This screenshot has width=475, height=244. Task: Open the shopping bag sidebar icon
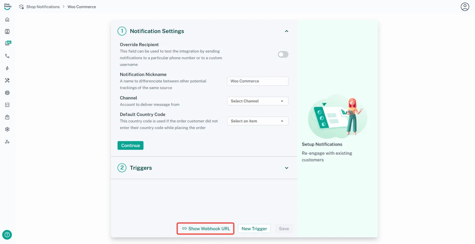pyautogui.click(x=7, y=117)
